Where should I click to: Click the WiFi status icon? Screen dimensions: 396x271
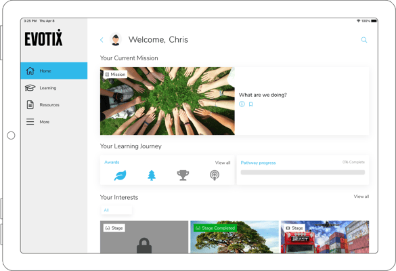coord(358,21)
